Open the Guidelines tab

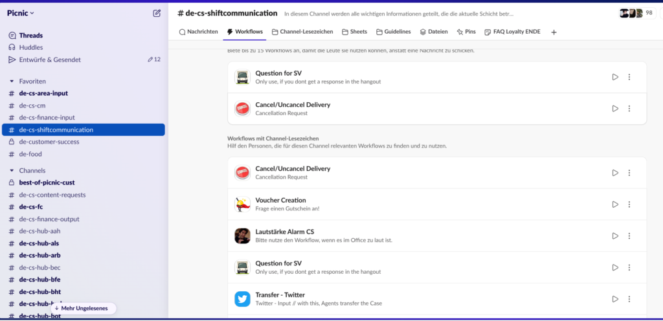[393, 32]
